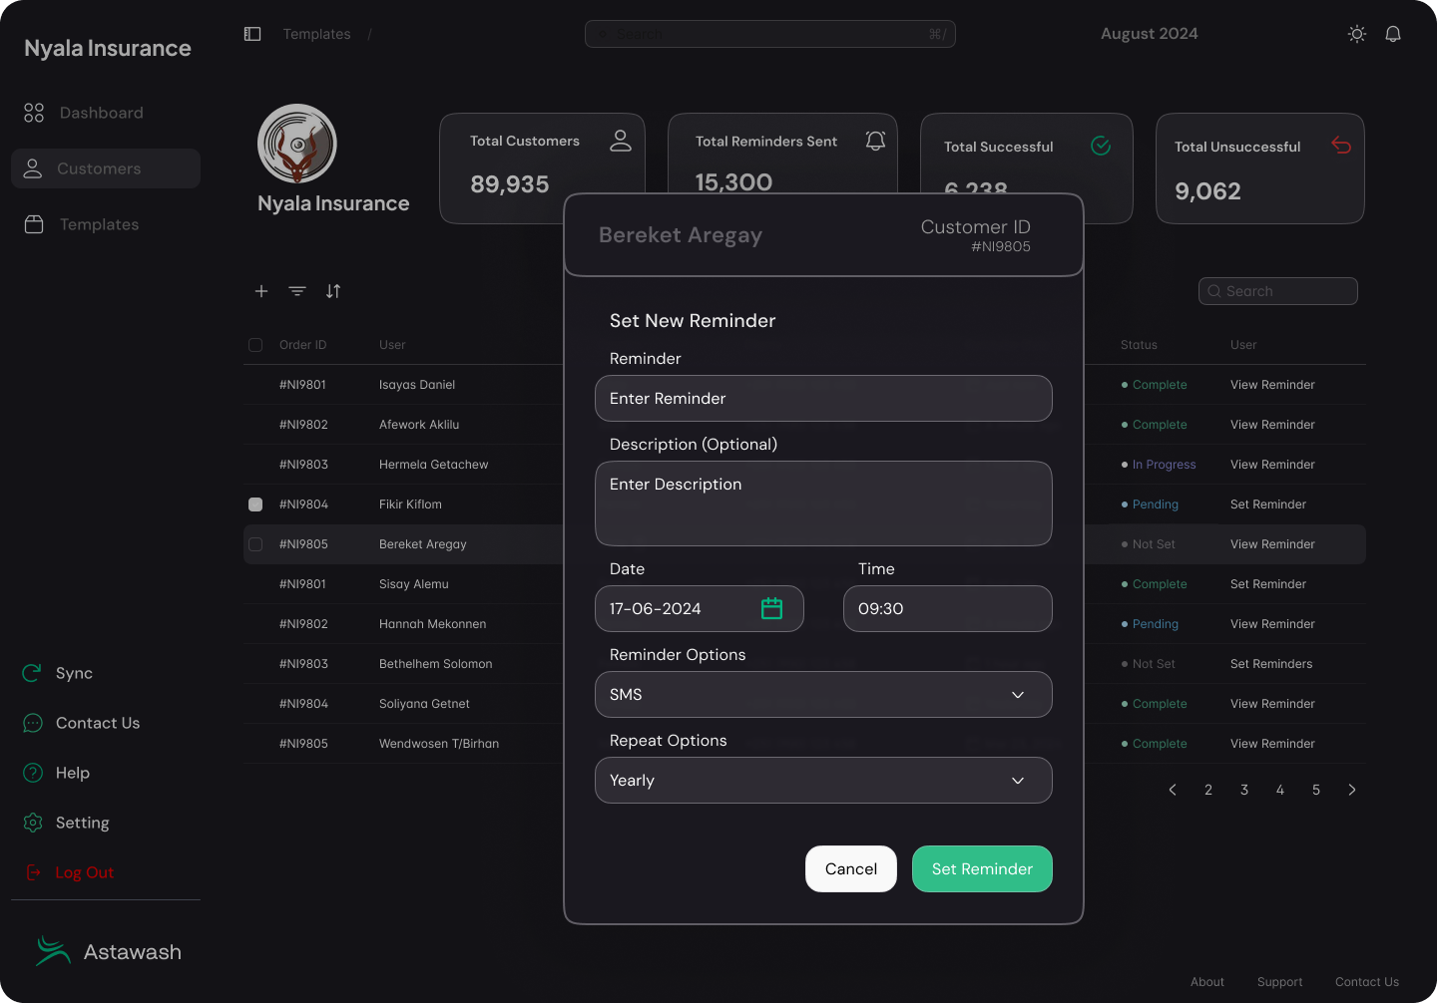Viewport: 1437px width, 1003px height.
Task: Select Templates in the sidebar menu
Action: (x=99, y=224)
